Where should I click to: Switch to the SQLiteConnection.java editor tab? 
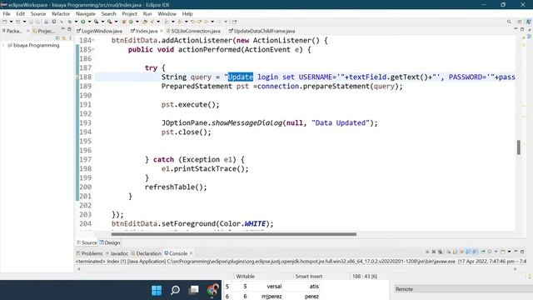(x=193, y=31)
